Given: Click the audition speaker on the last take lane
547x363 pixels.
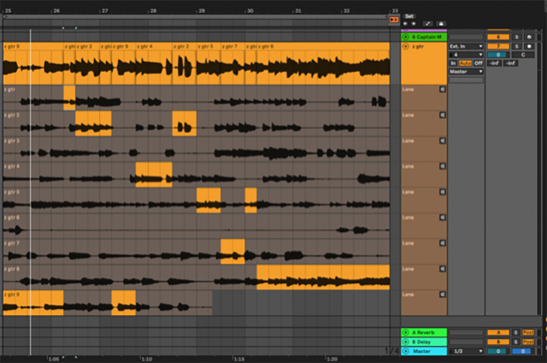Looking at the screenshot, I should tap(442, 295).
